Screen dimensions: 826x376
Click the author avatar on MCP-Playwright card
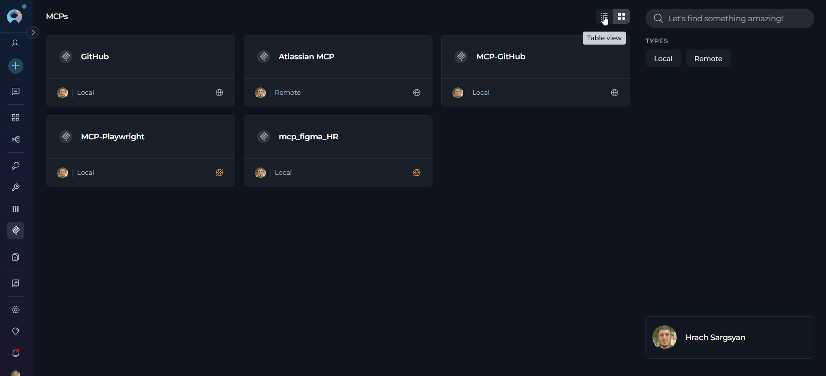click(63, 173)
